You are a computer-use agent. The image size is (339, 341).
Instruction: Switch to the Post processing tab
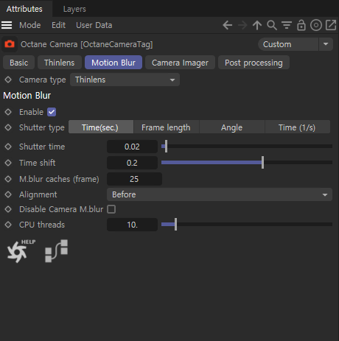(254, 63)
